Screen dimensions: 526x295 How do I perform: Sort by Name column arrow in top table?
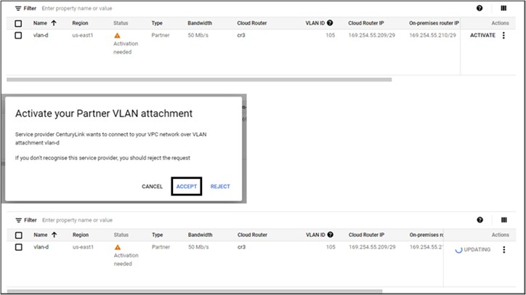coord(54,23)
